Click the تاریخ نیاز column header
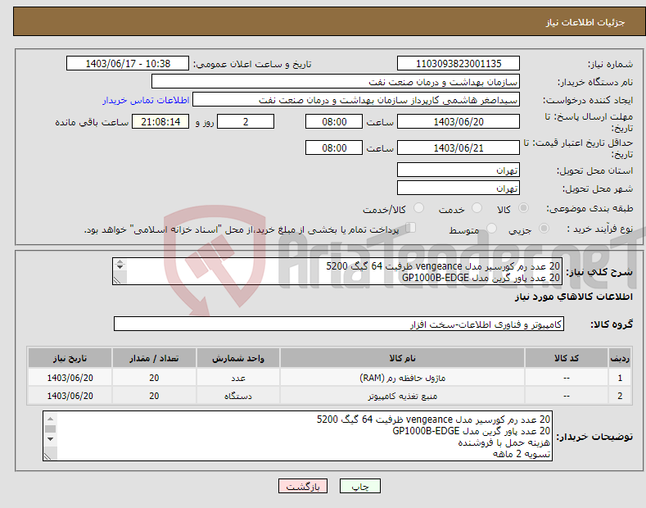 70,358
